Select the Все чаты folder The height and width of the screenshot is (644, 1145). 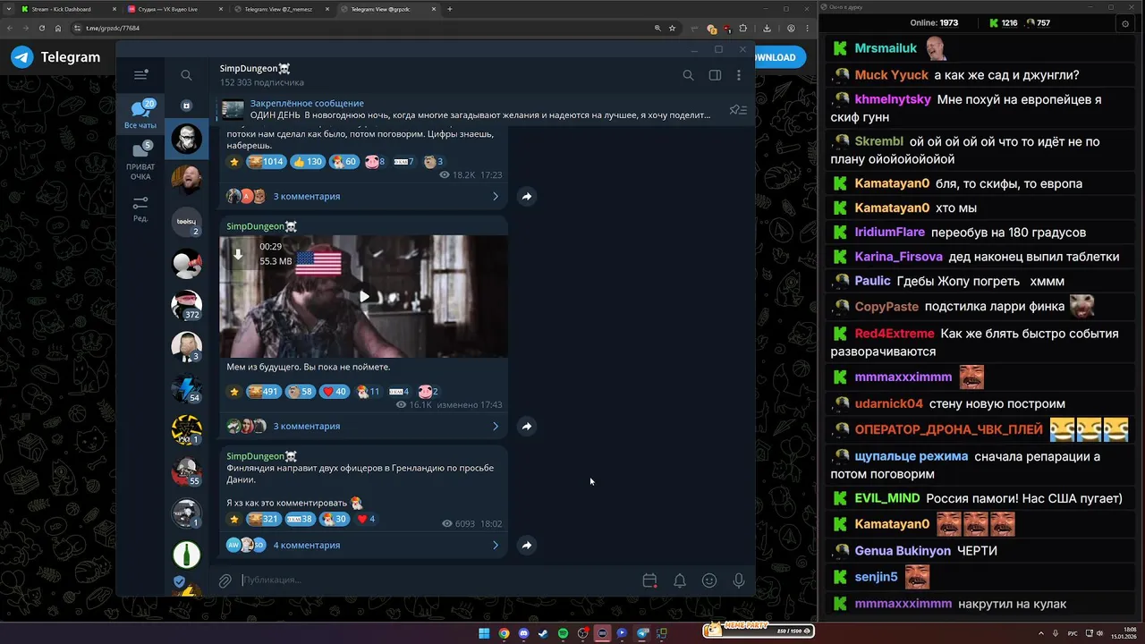(x=140, y=114)
